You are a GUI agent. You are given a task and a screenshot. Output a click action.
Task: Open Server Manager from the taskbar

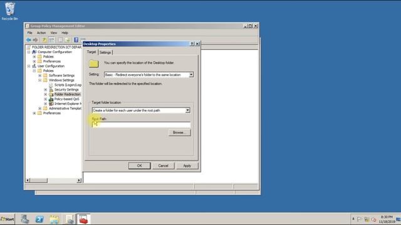pos(25,219)
